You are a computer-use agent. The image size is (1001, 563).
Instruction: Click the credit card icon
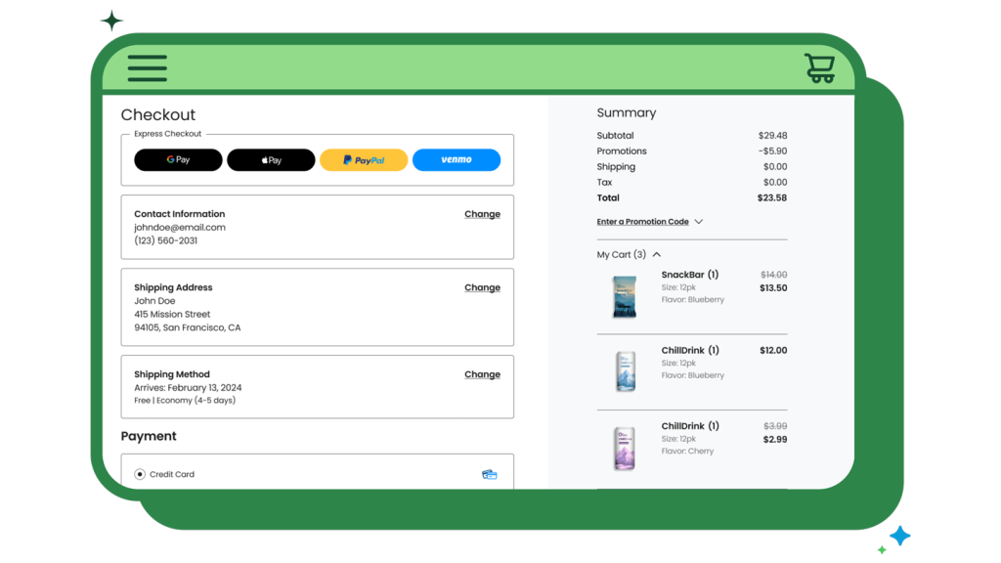coord(490,474)
